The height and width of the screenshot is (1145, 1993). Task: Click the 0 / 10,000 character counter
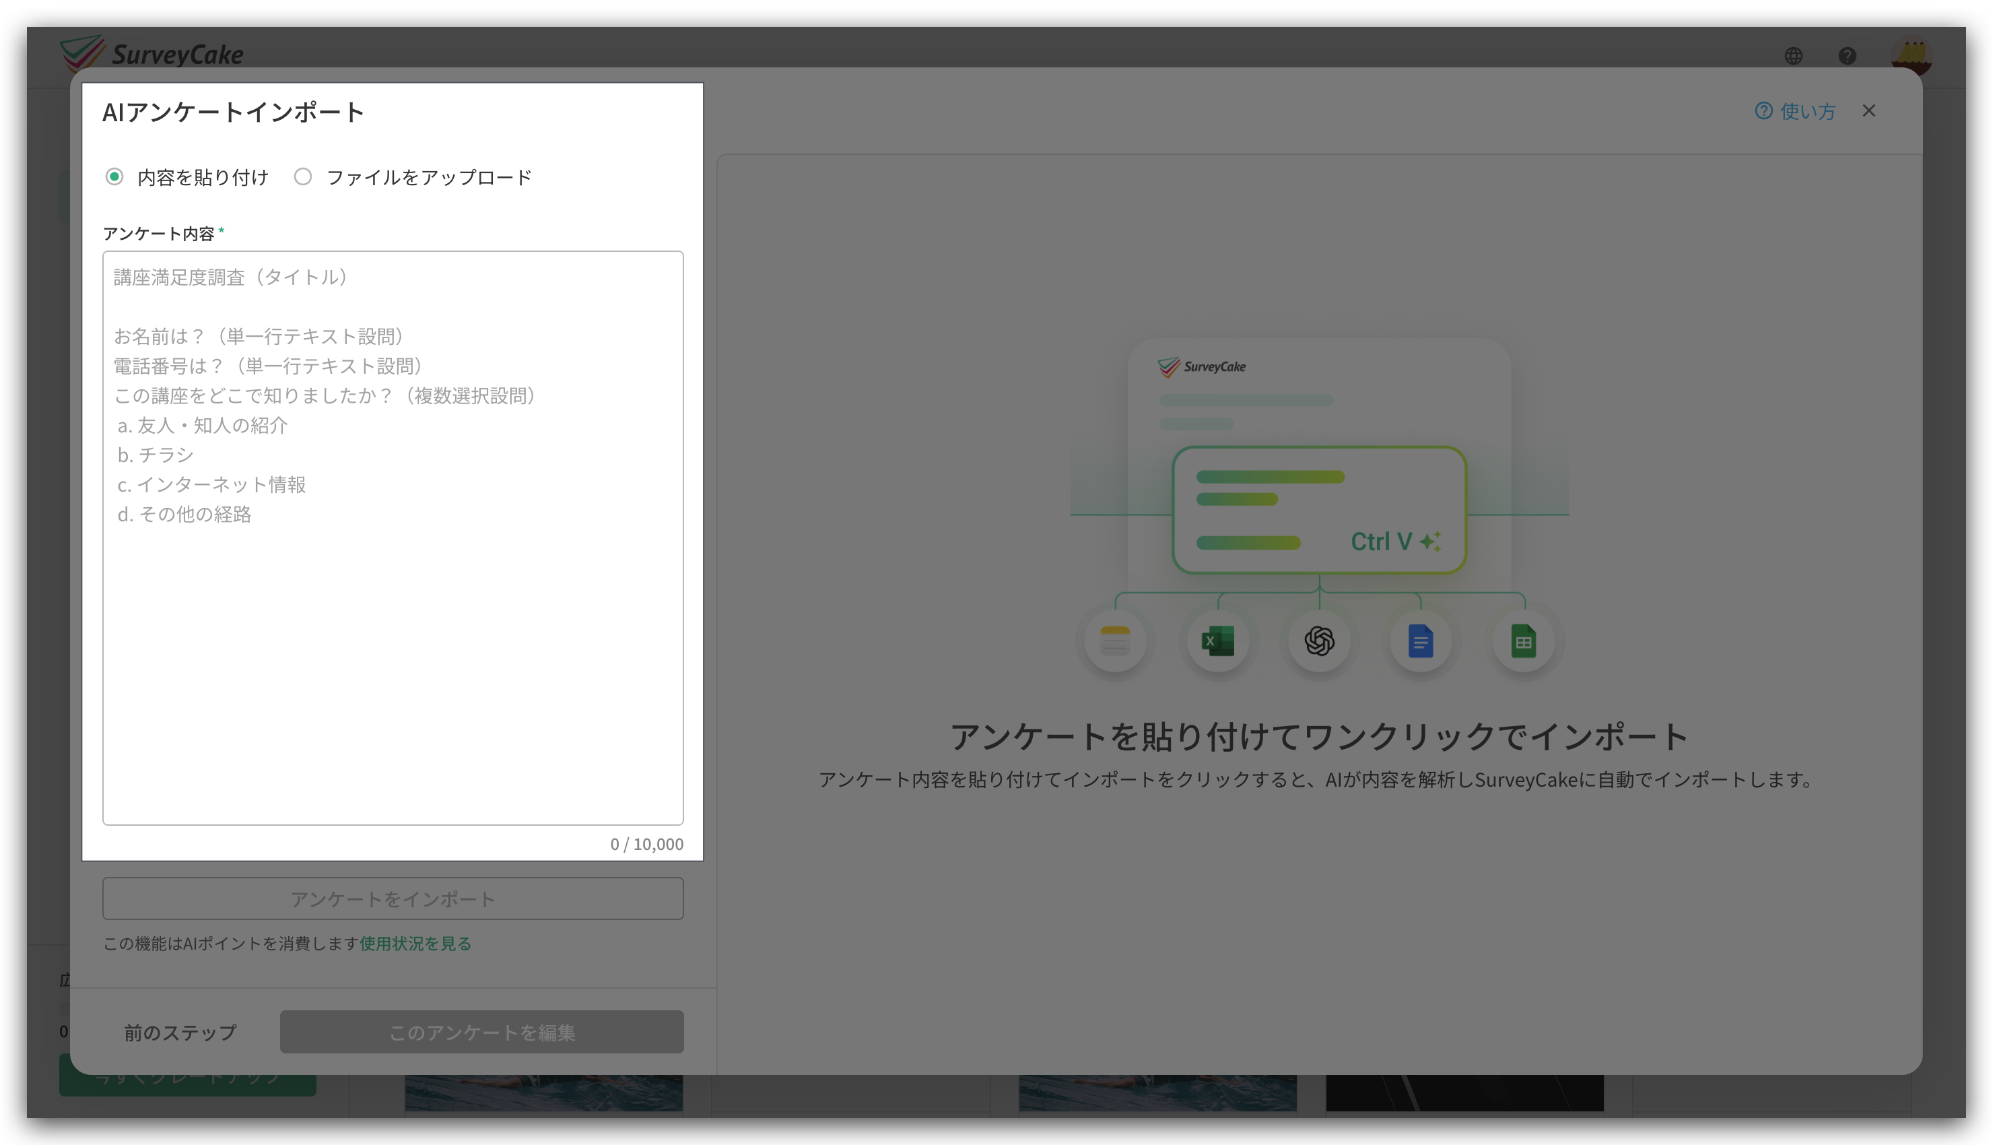point(647,844)
